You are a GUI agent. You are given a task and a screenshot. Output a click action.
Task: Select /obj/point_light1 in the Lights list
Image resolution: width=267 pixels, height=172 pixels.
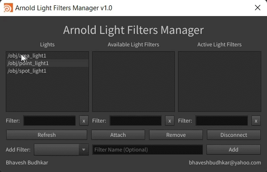[47, 63]
